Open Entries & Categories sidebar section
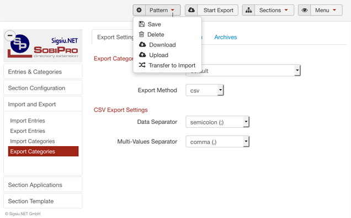Screen dimensions: 351x218 (x=43, y=71)
